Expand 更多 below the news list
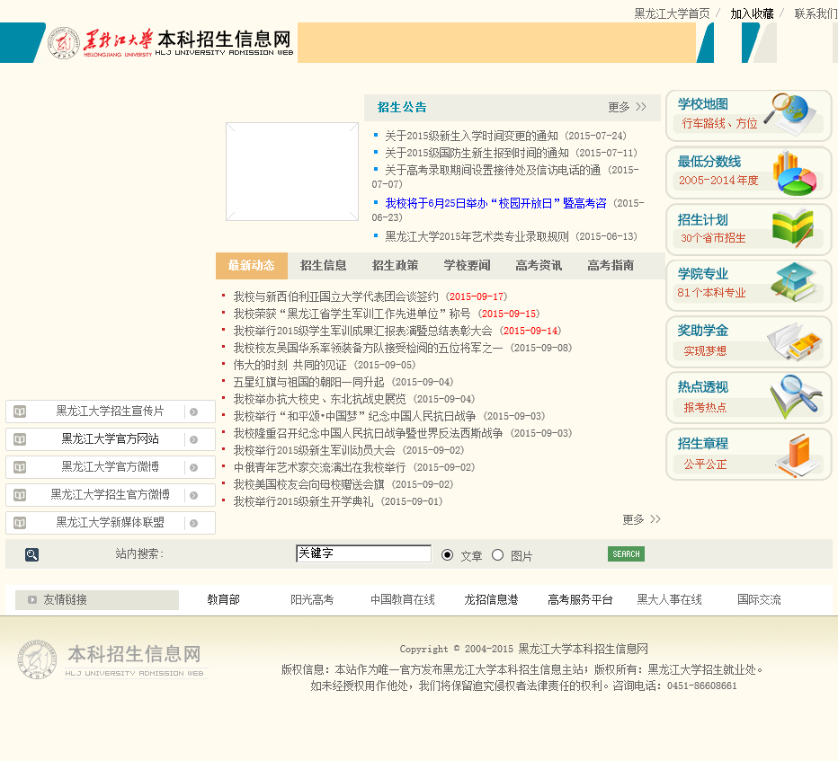Viewport: 838px width, 761px height. pos(641,519)
